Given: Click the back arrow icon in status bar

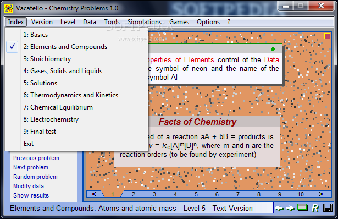Looking at the screenshot, I should pos(279,208).
